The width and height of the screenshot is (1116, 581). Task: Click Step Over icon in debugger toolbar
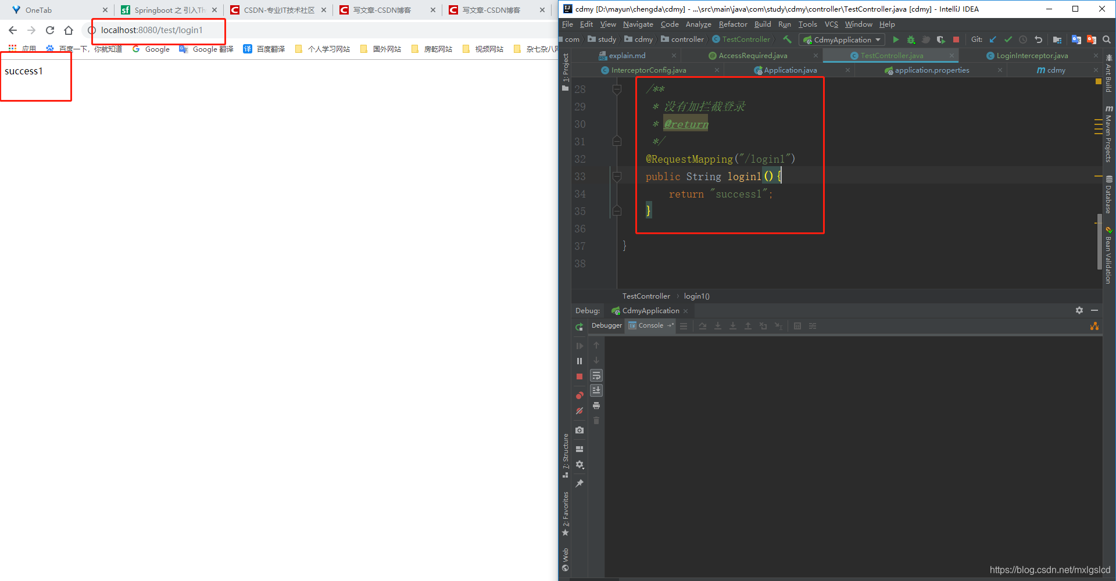tap(703, 326)
